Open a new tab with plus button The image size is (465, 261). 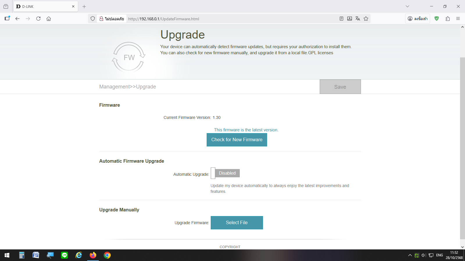tap(84, 6)
